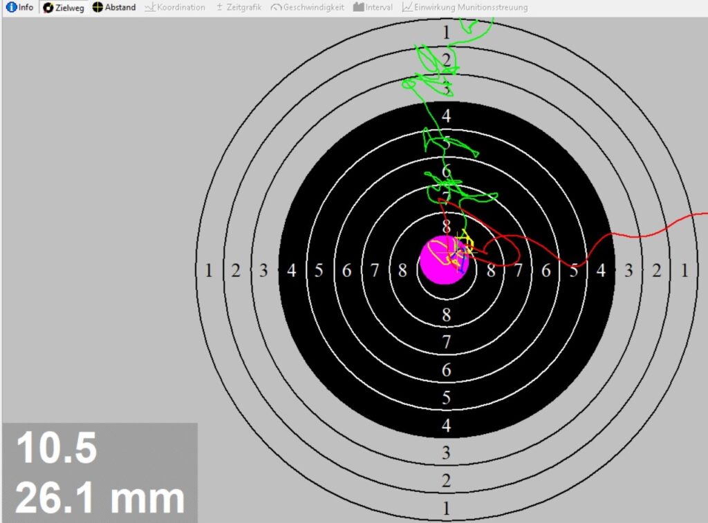
Task: Click ring number 2 right of center
Action: pos(657,271)
